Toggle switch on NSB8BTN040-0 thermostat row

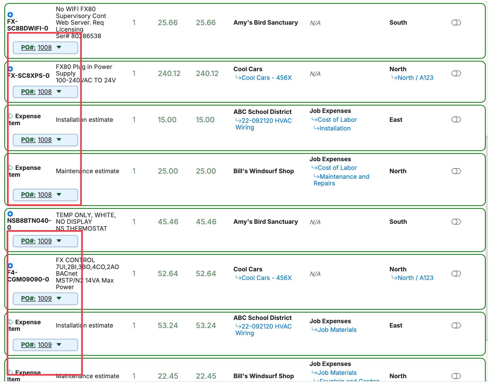[x=456, y=222]
